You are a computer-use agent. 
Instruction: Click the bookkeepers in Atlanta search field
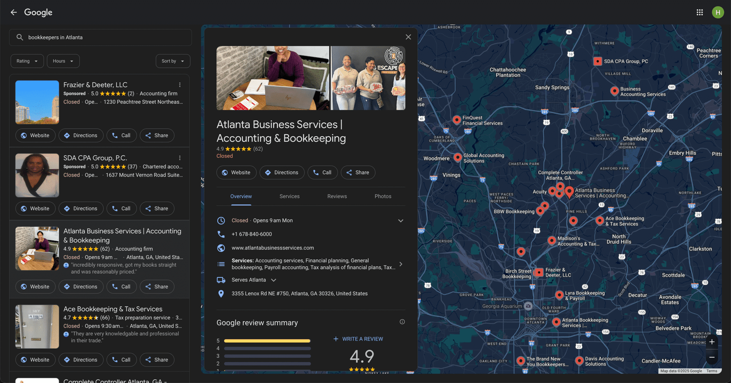pos(101,37)
